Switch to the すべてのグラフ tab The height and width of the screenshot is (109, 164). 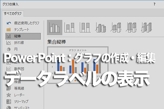[13, 14]
